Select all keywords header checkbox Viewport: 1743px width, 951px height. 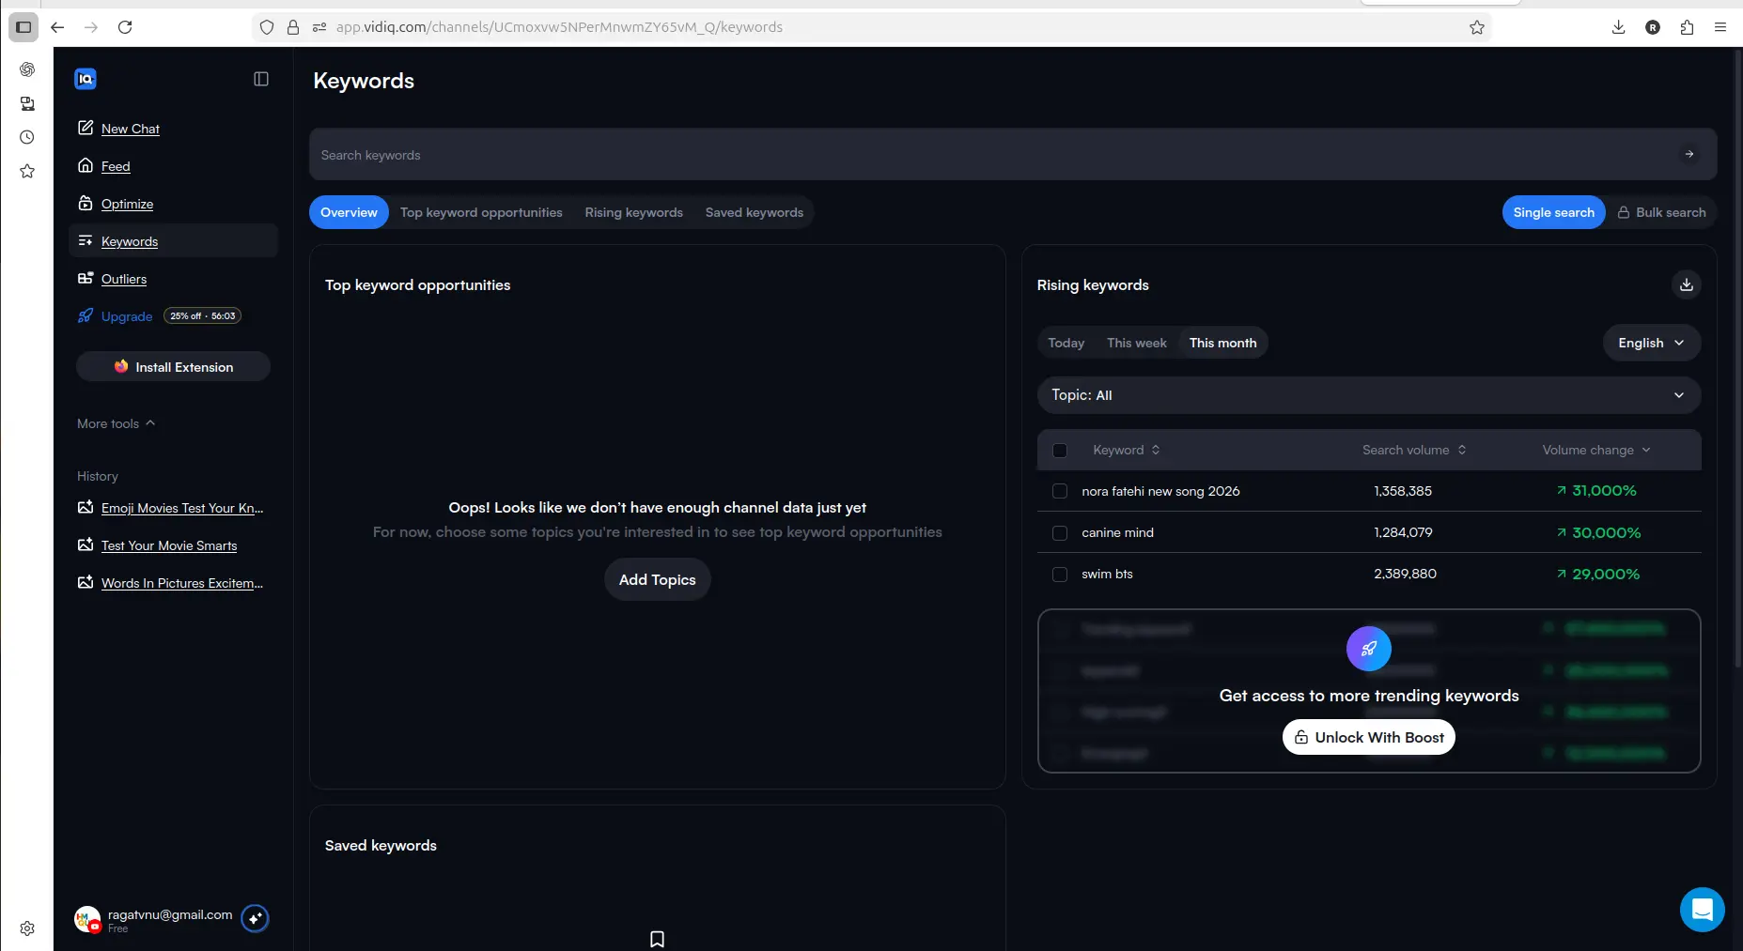[x=1060, y=450]
